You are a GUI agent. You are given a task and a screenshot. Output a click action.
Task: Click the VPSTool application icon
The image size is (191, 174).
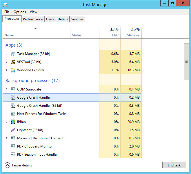click(x=13, y=62)
